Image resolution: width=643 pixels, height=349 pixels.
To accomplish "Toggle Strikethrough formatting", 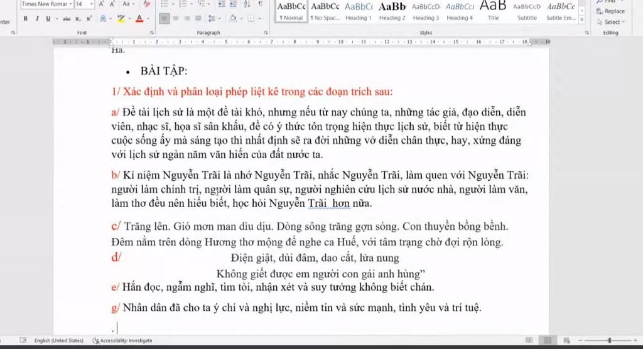I will [x=67, y=19].
